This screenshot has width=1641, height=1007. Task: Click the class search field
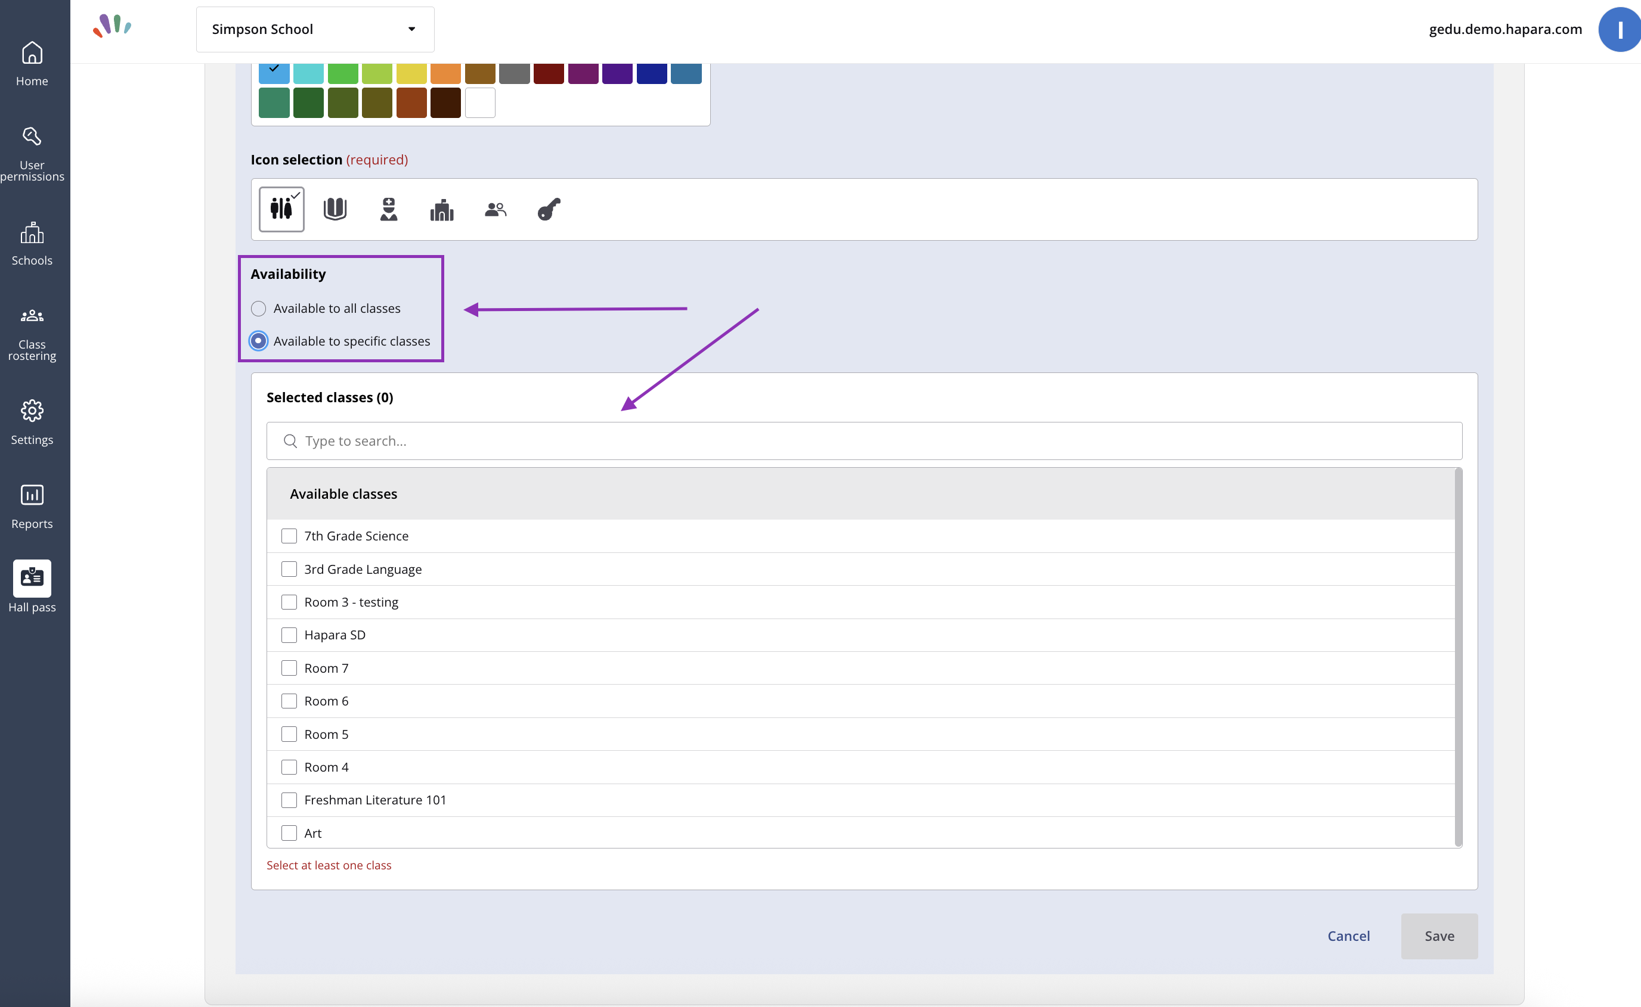pyautogui.click(x=864, y=441)
